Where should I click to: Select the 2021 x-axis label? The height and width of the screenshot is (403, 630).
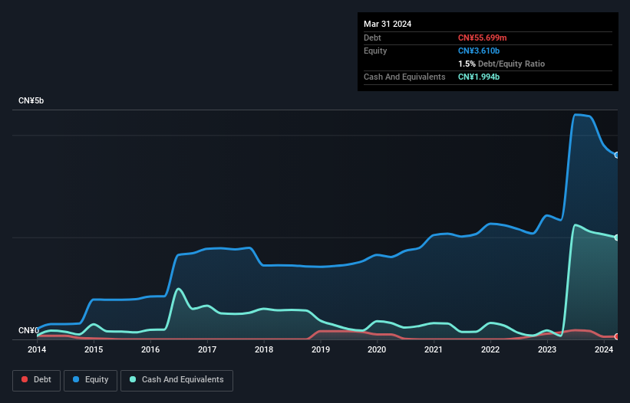434,349
